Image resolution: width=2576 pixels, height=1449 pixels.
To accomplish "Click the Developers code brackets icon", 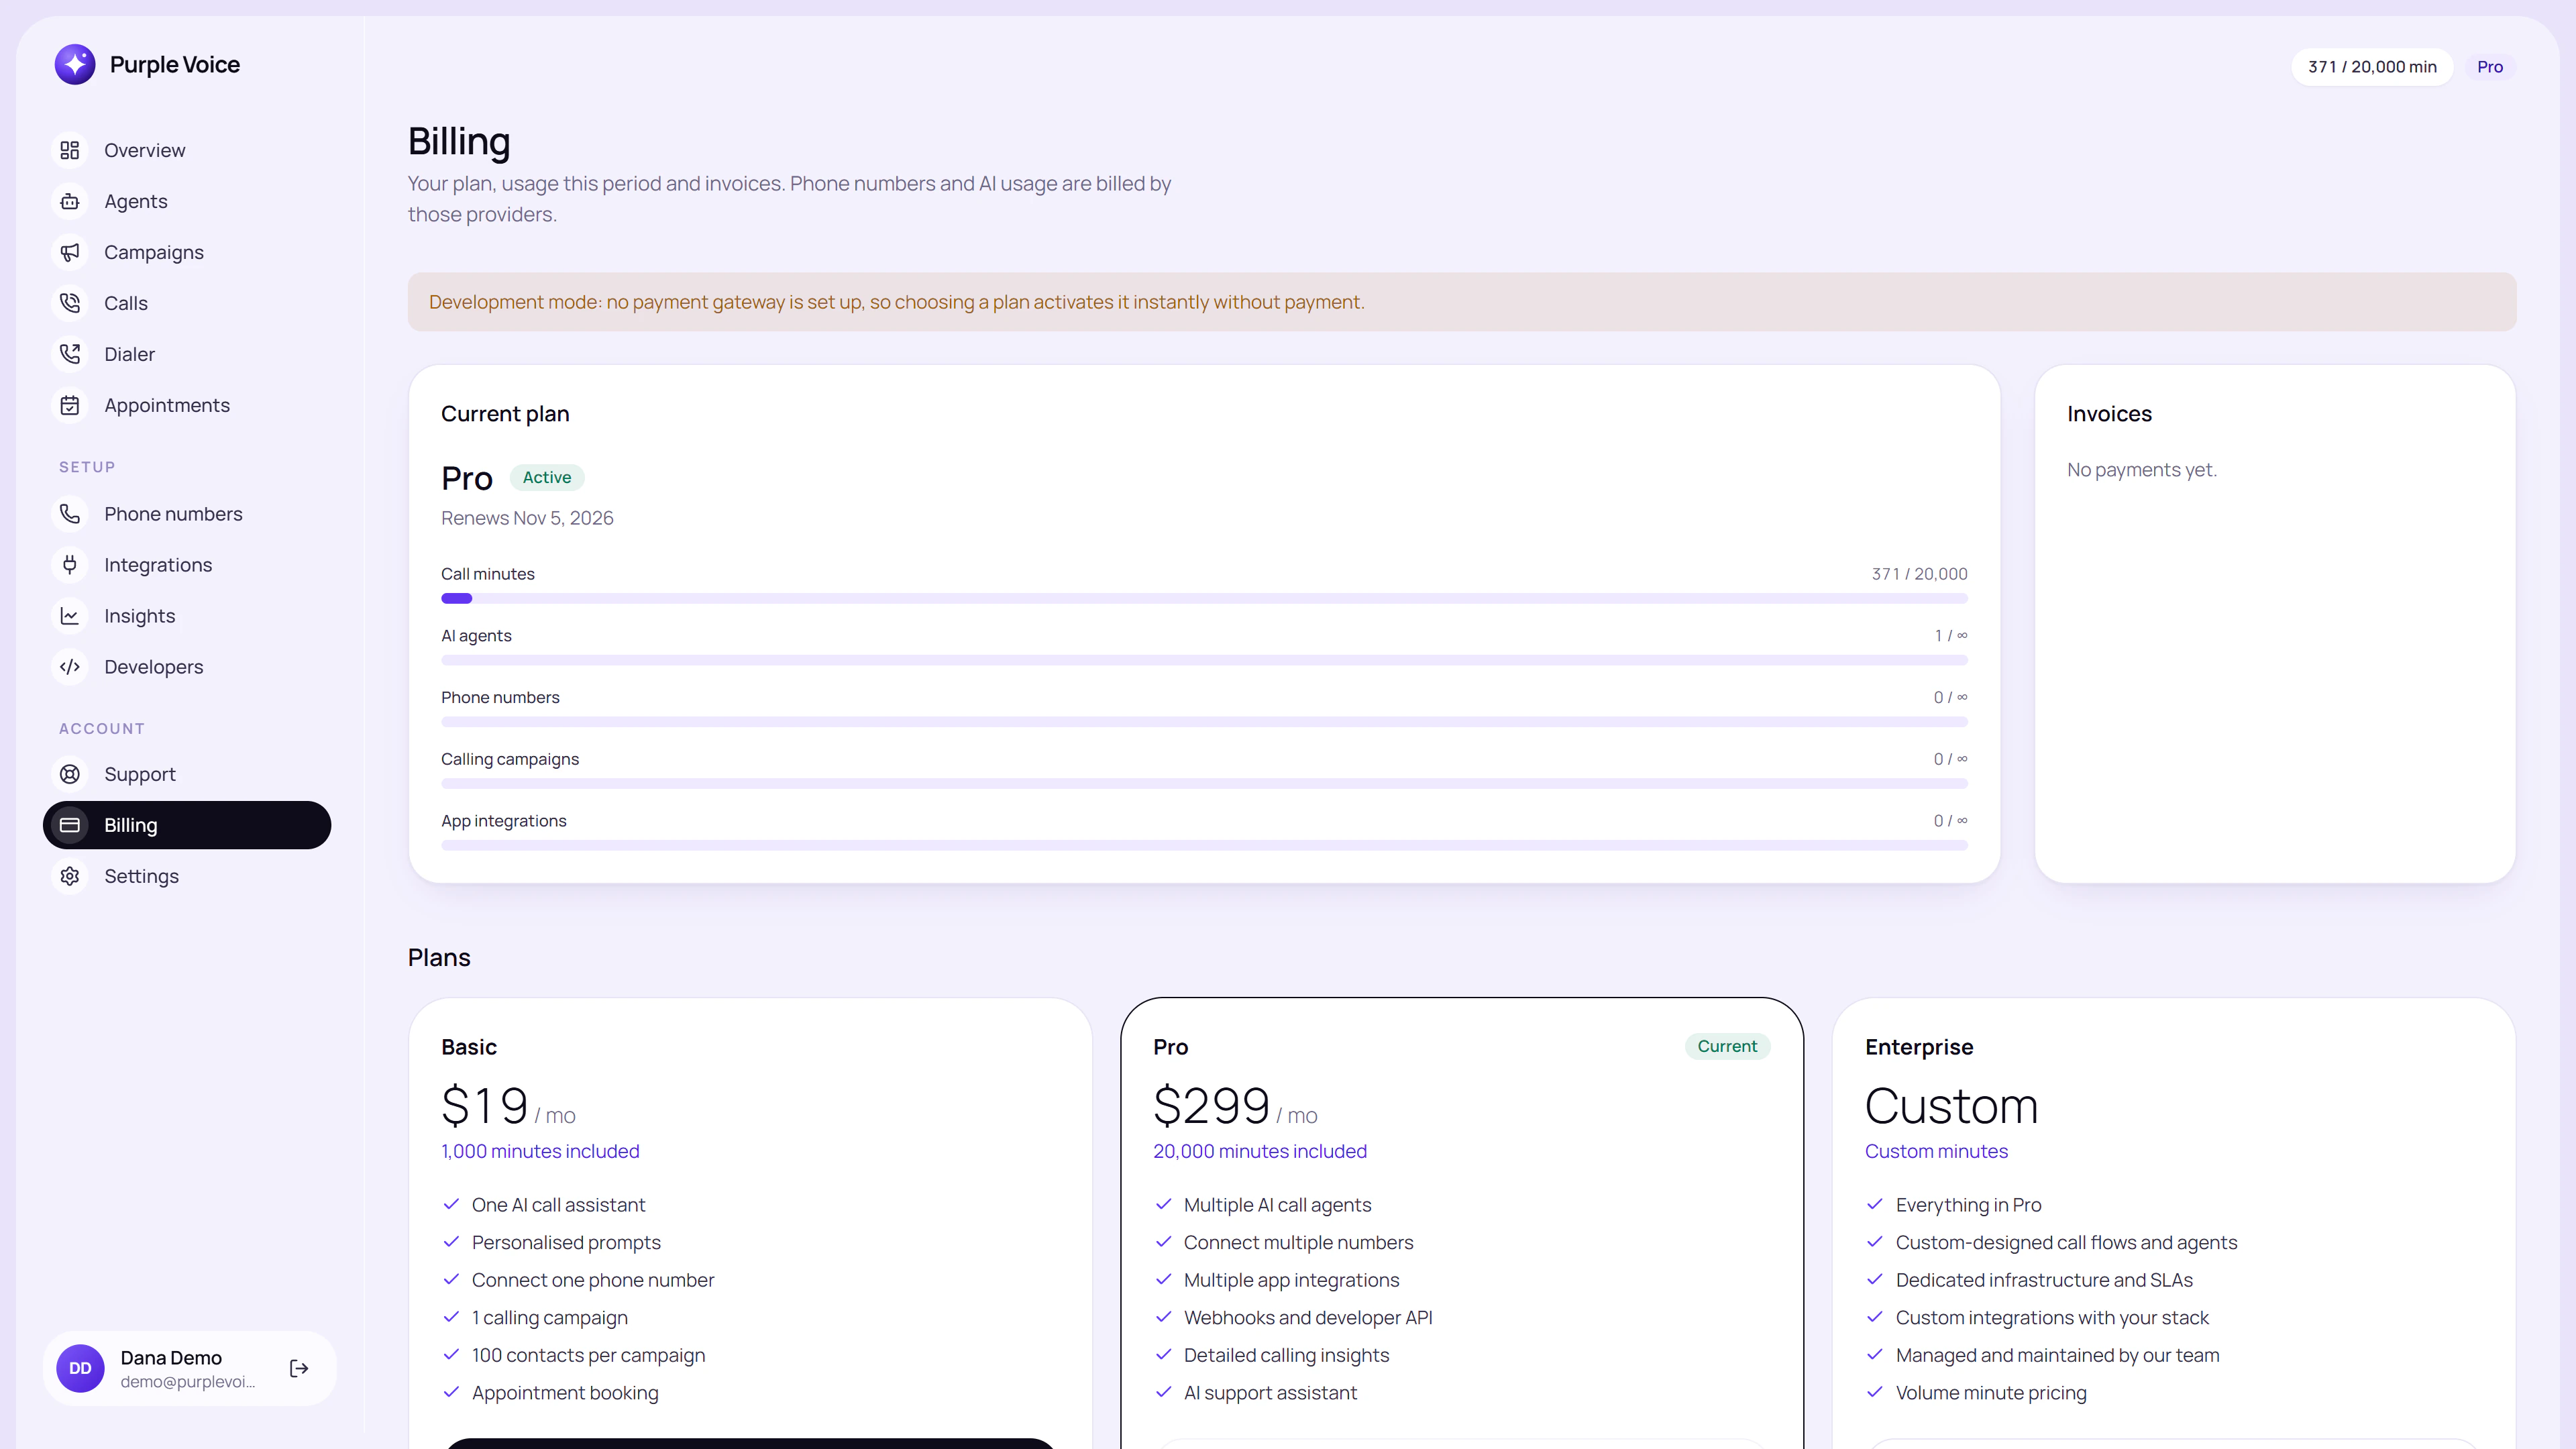I will (x=70, y=667).
